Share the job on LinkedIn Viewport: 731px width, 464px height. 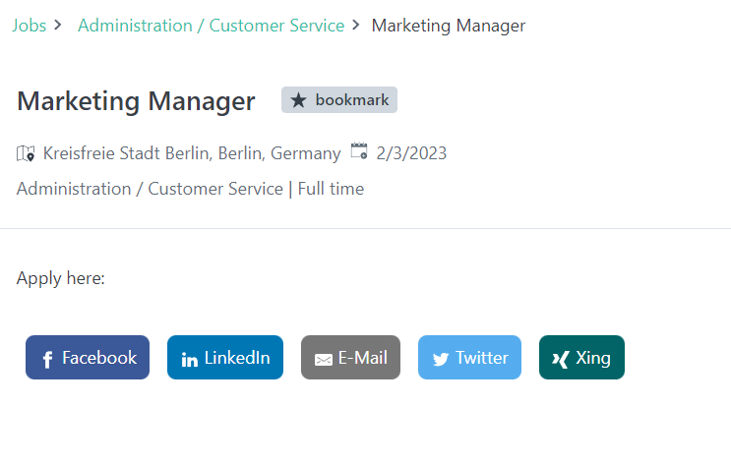pyautogui.click(x=225, y=357)
